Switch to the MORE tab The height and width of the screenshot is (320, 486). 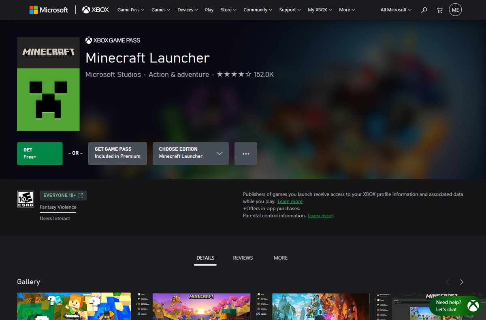(281, 258)
